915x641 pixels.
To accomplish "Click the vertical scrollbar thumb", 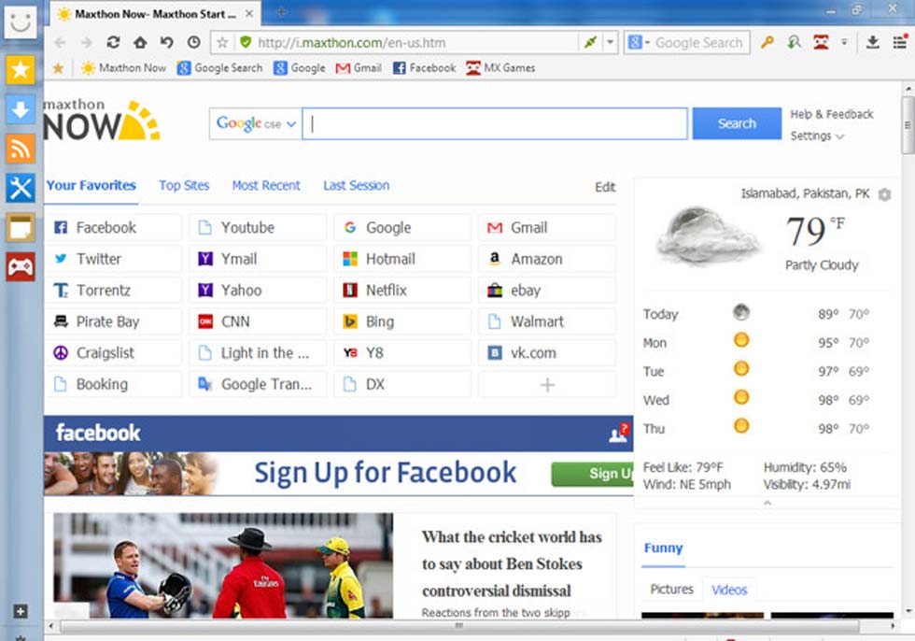I will [x=908, y=124].
